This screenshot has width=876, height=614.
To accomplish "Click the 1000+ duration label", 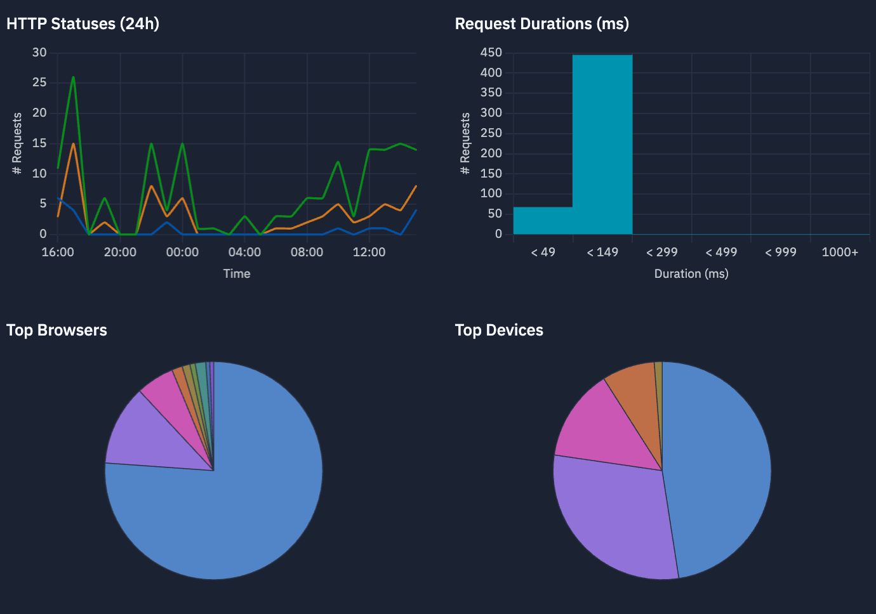I will (x=840, y=252).
